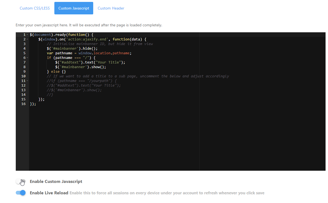Screen dimensions: 328x203
Task: Select the Custom Javascript tab
Action: (74, 8)
